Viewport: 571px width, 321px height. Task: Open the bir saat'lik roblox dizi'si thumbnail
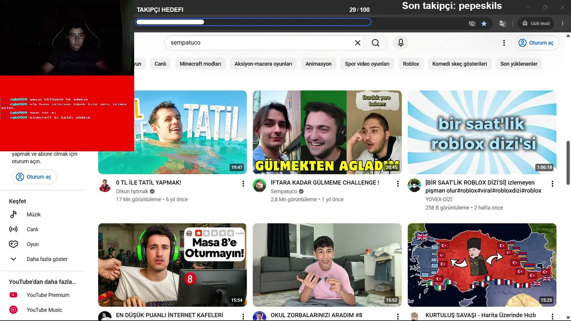482,132
